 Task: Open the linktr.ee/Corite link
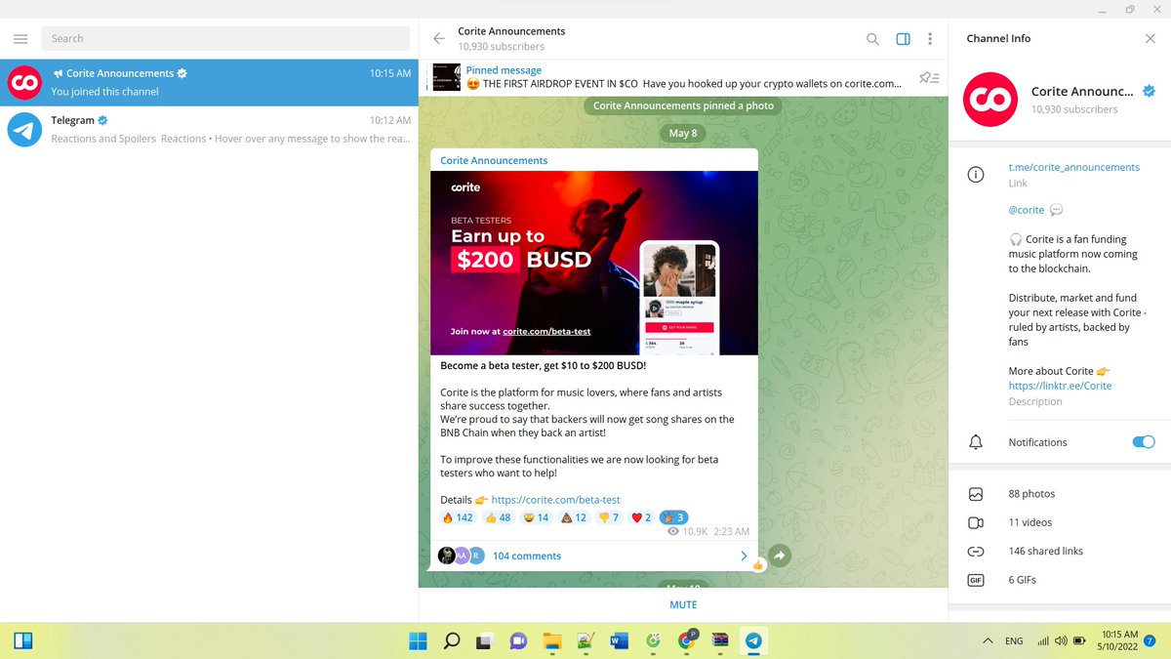tap(1060, 386)
